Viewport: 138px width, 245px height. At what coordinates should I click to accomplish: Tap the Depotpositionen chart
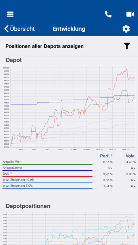pos(69,228)
